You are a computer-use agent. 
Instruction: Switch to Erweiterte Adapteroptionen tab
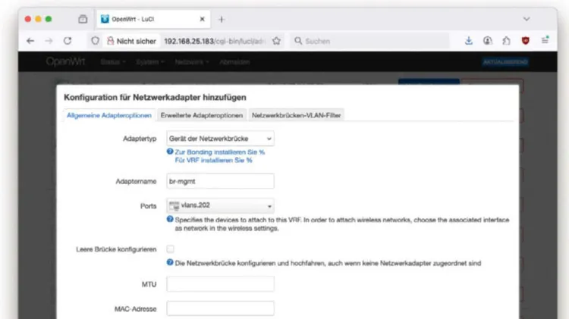click(201, 115)
